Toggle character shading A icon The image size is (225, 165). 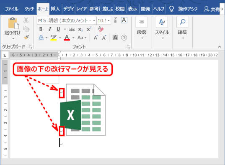[115, 38]
